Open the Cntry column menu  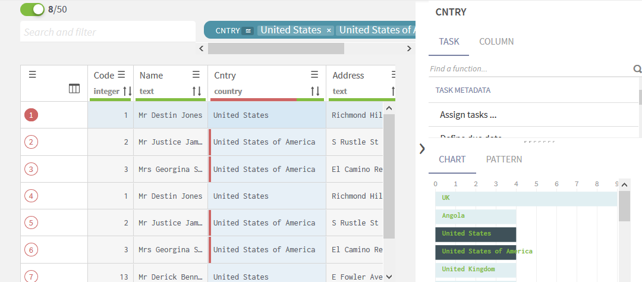315,75
